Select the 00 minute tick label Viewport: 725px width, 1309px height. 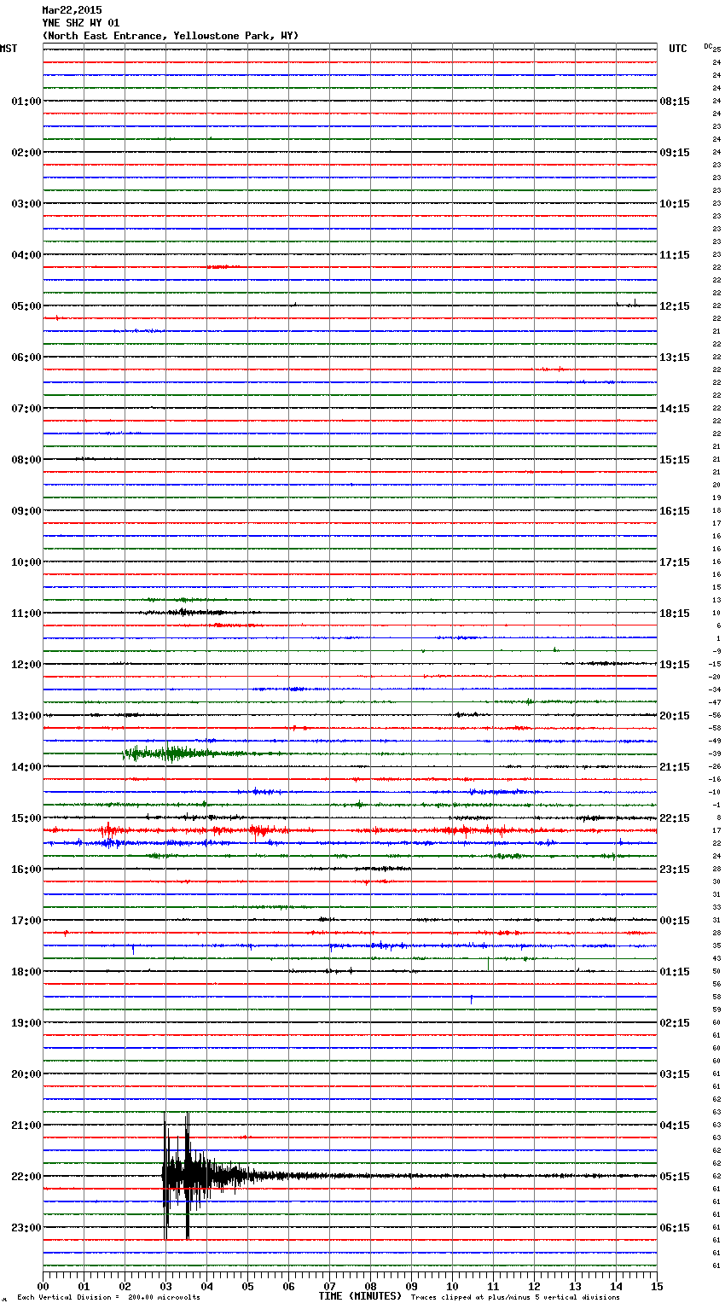(43, 1286)
